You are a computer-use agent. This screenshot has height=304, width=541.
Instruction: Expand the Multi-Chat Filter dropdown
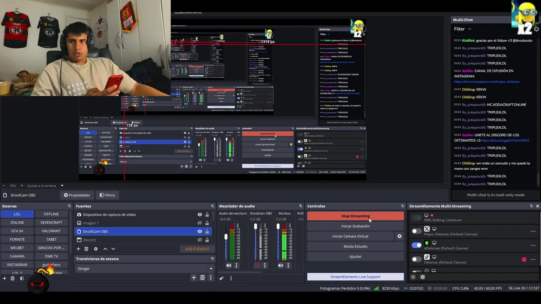pos(463,29)
